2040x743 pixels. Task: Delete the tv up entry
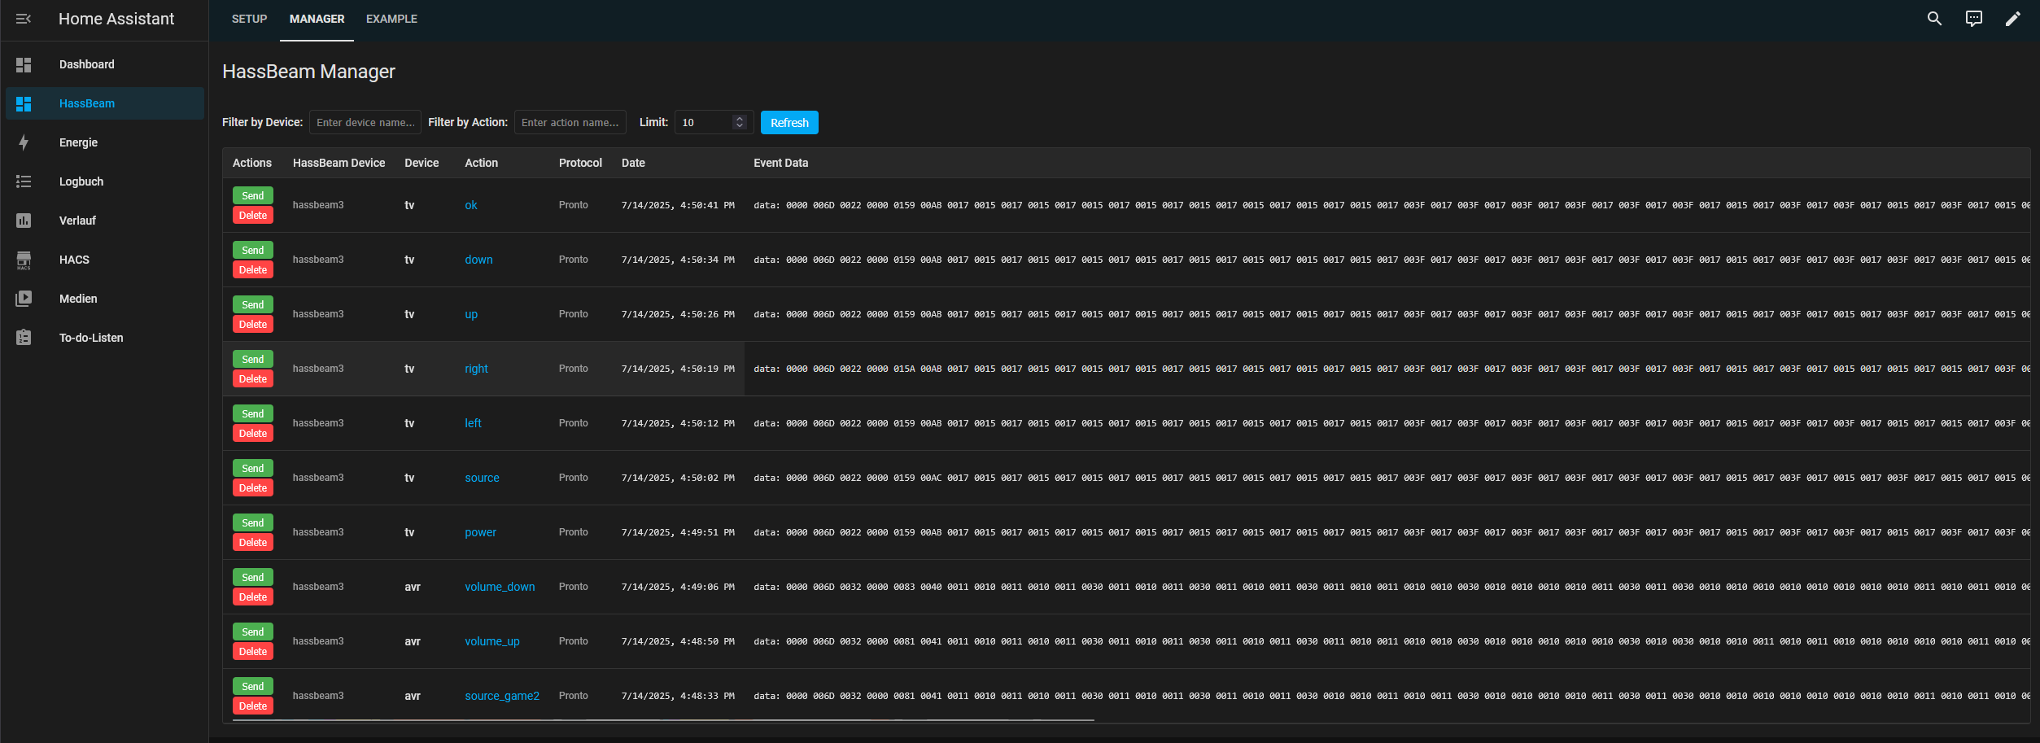point(253,325)
